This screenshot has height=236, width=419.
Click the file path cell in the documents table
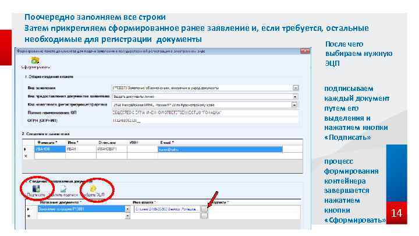coord(167,209)
